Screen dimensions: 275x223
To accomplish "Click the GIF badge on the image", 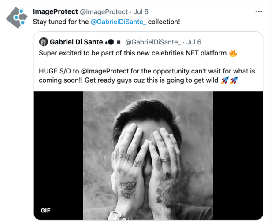I will 45,210.
